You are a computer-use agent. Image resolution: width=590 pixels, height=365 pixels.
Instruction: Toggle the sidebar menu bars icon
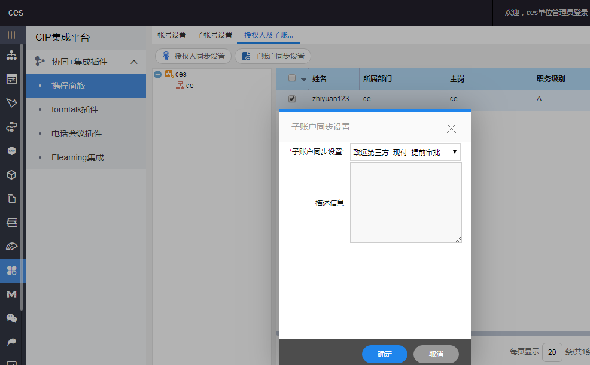tap(11, 35)
